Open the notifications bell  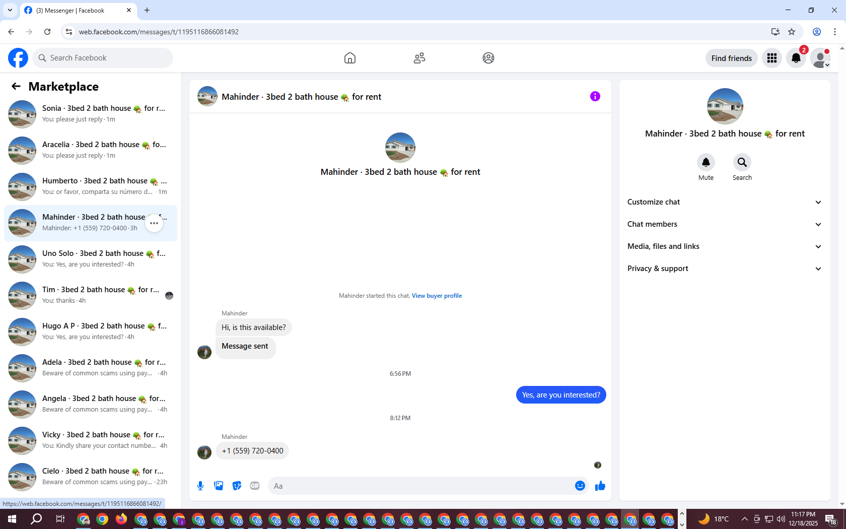[x=796, y=58]
